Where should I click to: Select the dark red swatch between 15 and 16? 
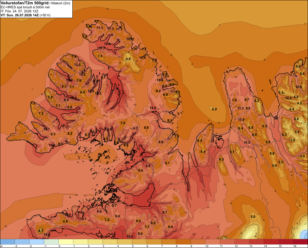[286, 242]
